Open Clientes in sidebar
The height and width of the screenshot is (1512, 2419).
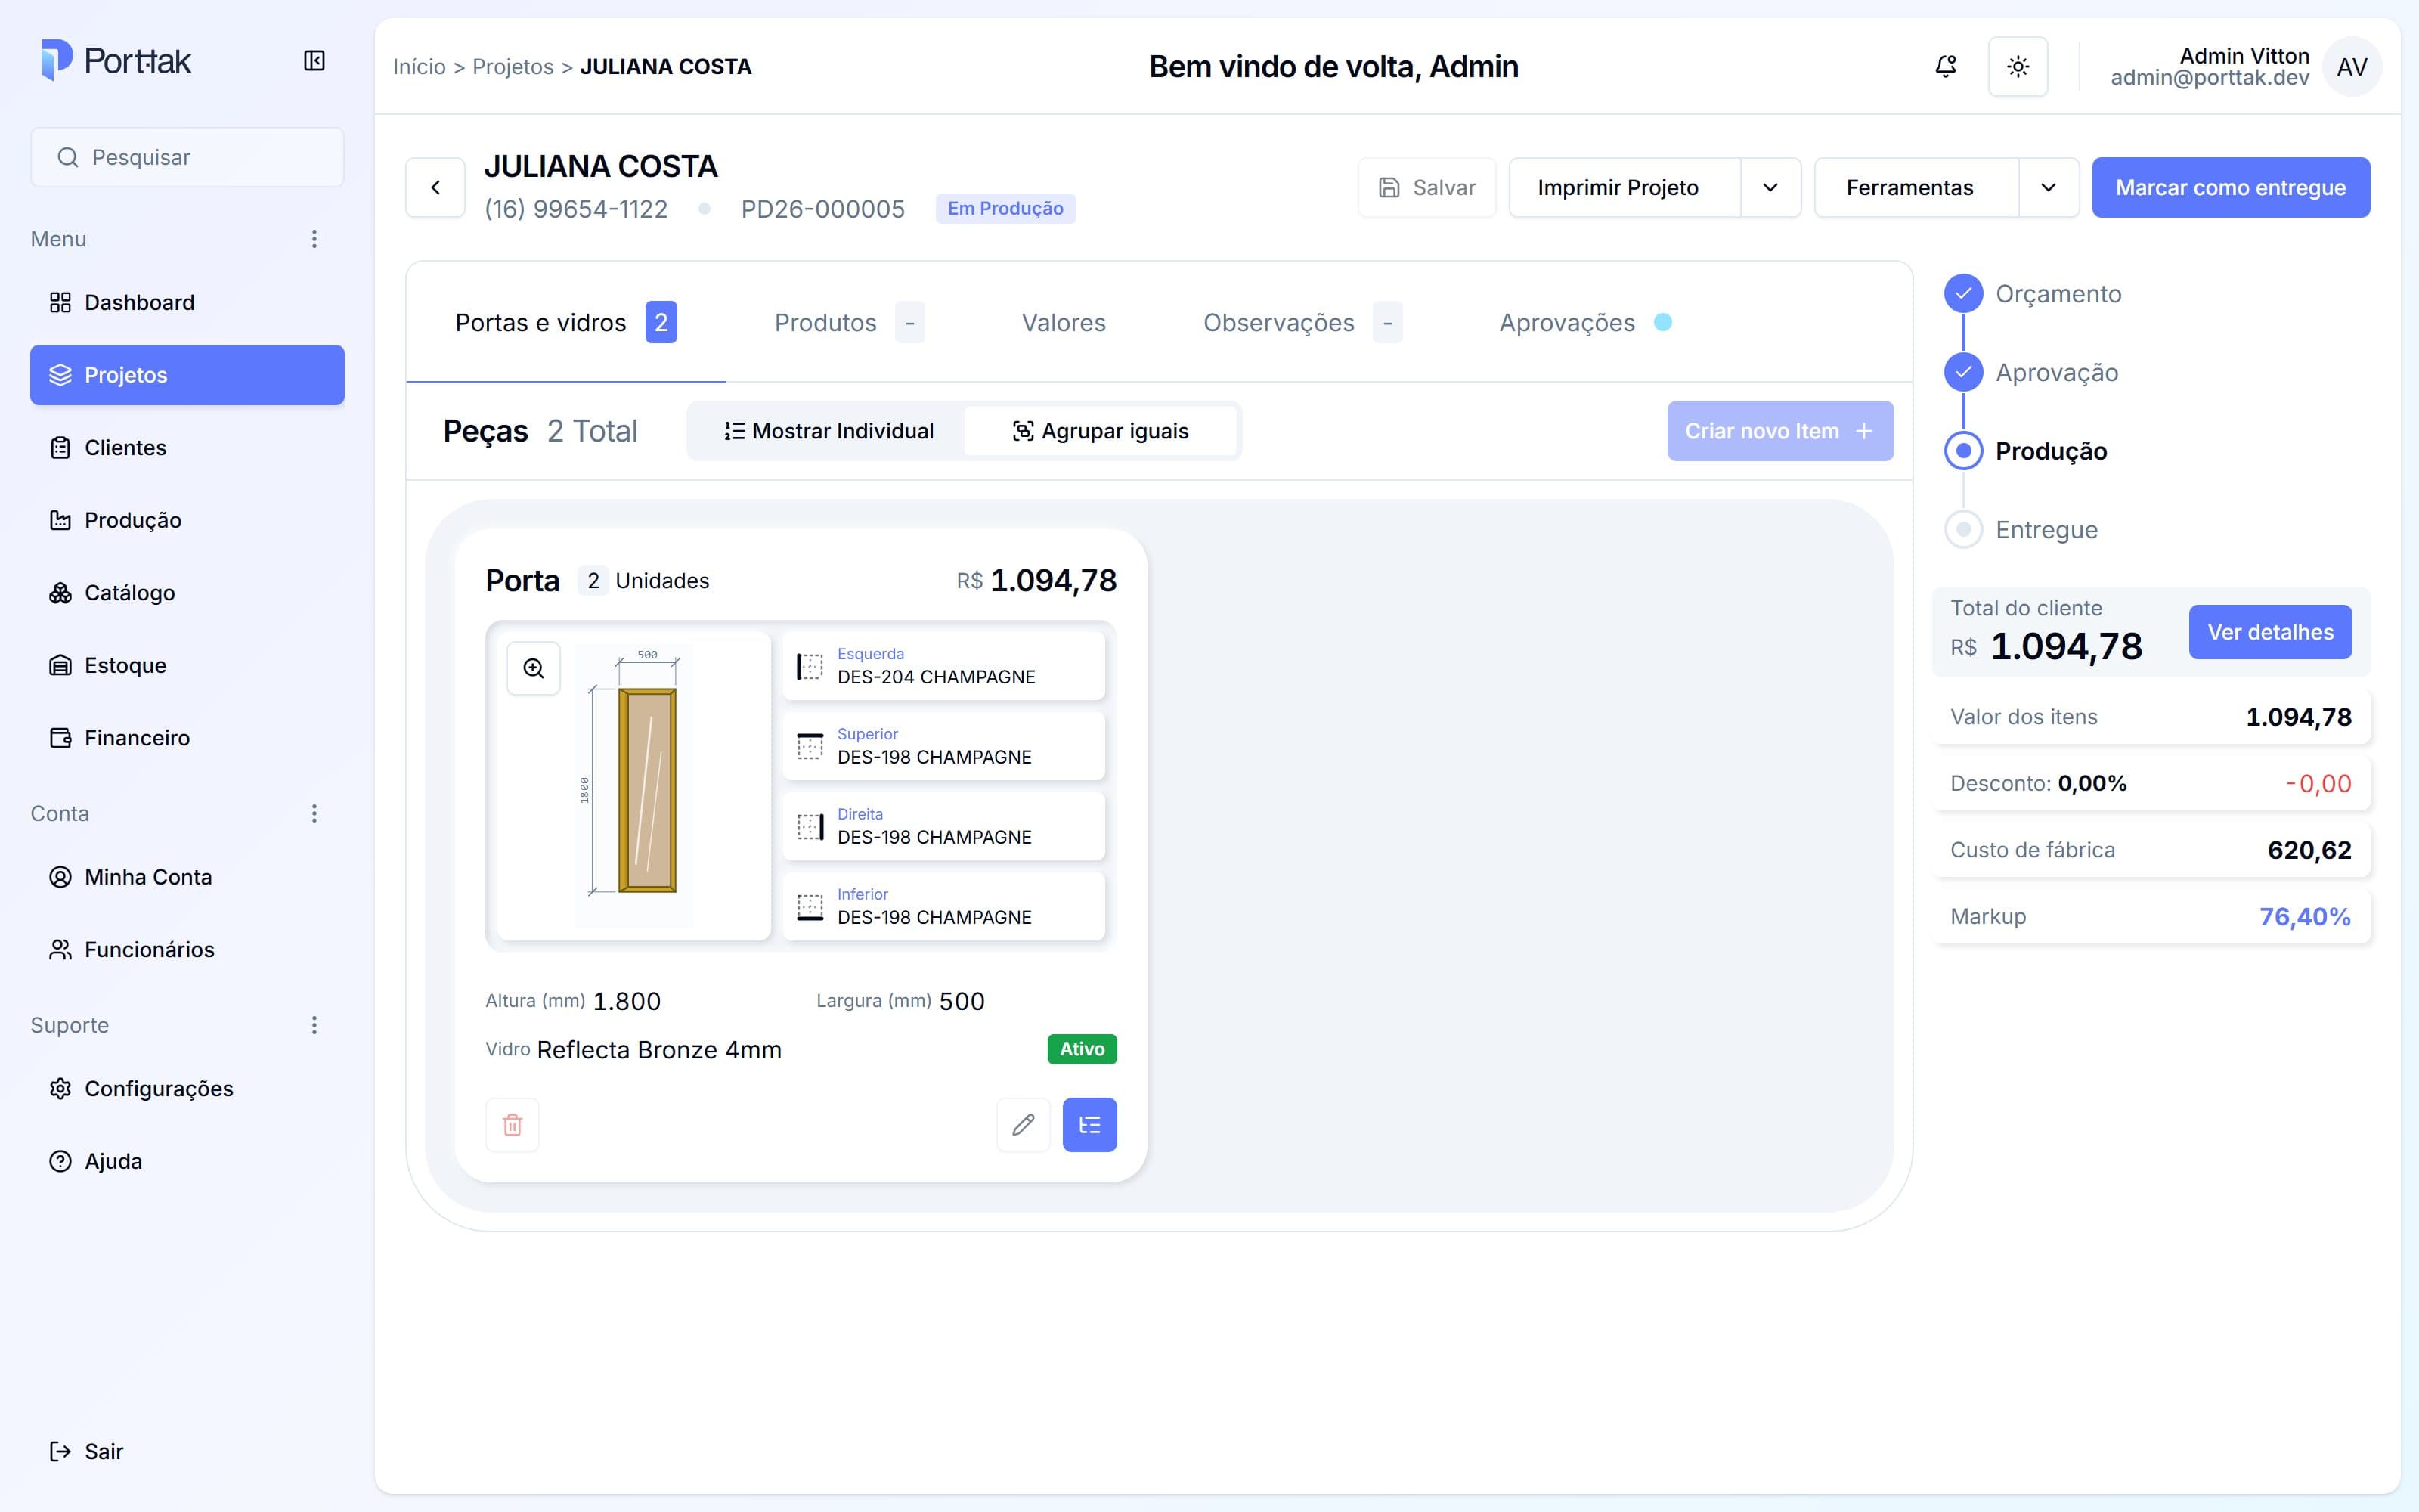pos(187,447)
